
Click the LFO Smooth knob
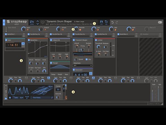58,97
